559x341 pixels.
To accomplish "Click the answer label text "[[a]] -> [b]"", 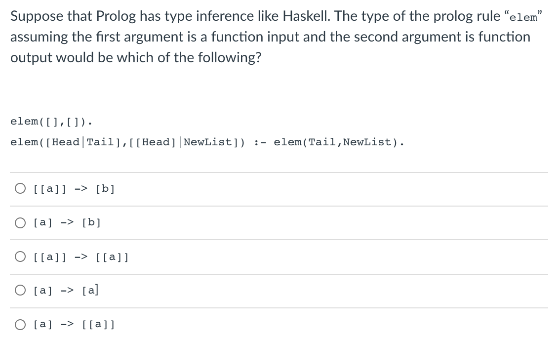I will pos(74,189).
